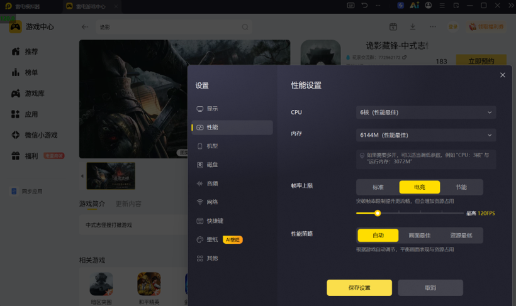Click the 领取福利券 coupon button

(x=486, y=26)
